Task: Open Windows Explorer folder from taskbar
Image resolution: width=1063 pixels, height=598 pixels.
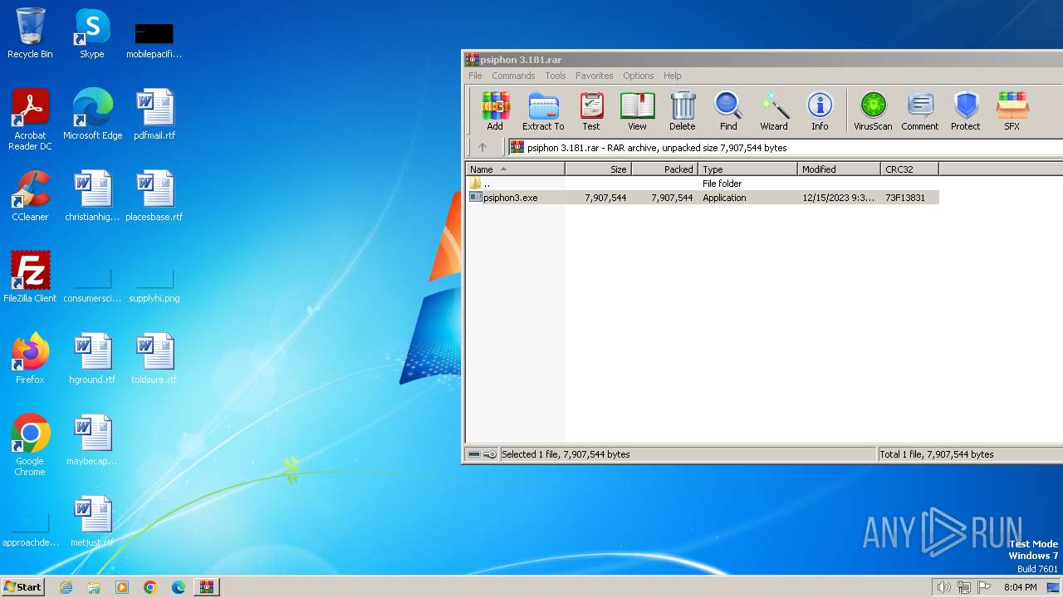Action: tap(94, 587)
